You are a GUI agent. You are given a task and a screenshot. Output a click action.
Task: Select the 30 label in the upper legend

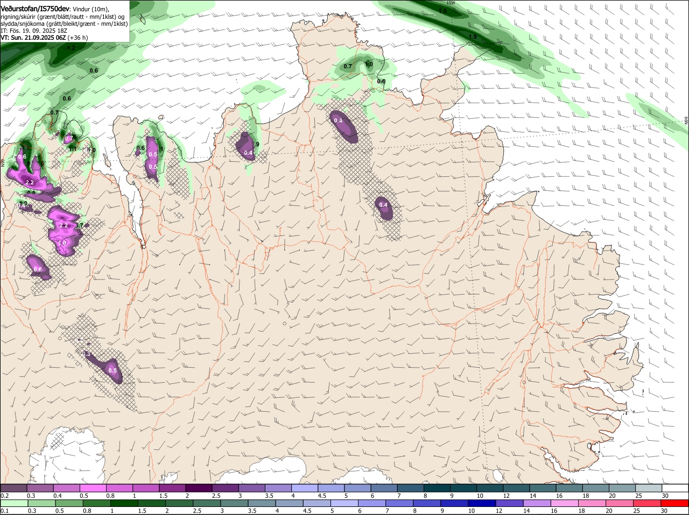(x=665, y=495)
